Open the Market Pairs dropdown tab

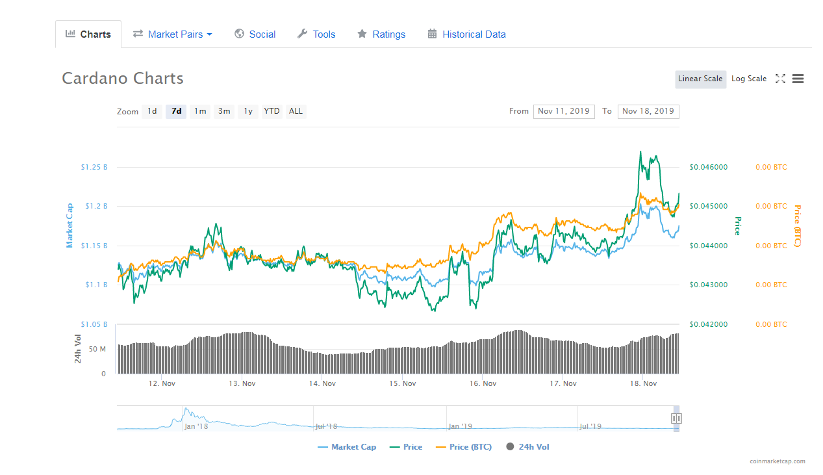[173, 34]
